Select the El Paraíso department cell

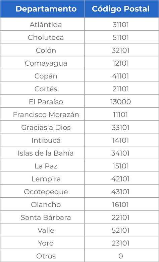(x=42, y=101)
